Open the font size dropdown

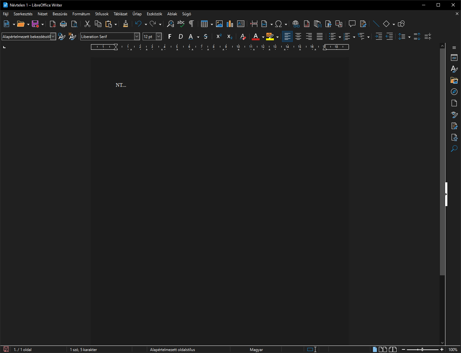click(159, 36)
